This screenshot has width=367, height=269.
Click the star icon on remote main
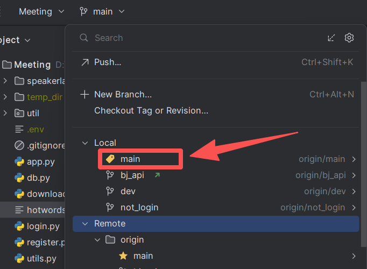pyautogui.click(x=123, y=256)
